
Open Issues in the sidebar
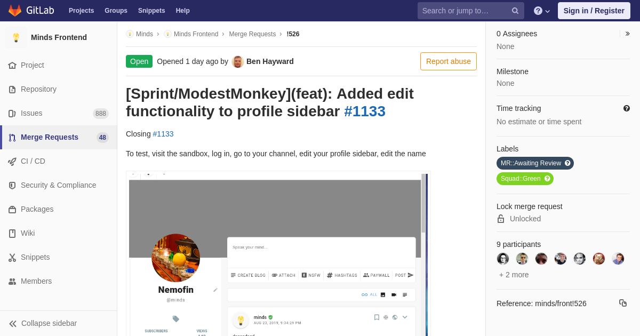click(x=31, y=113)
